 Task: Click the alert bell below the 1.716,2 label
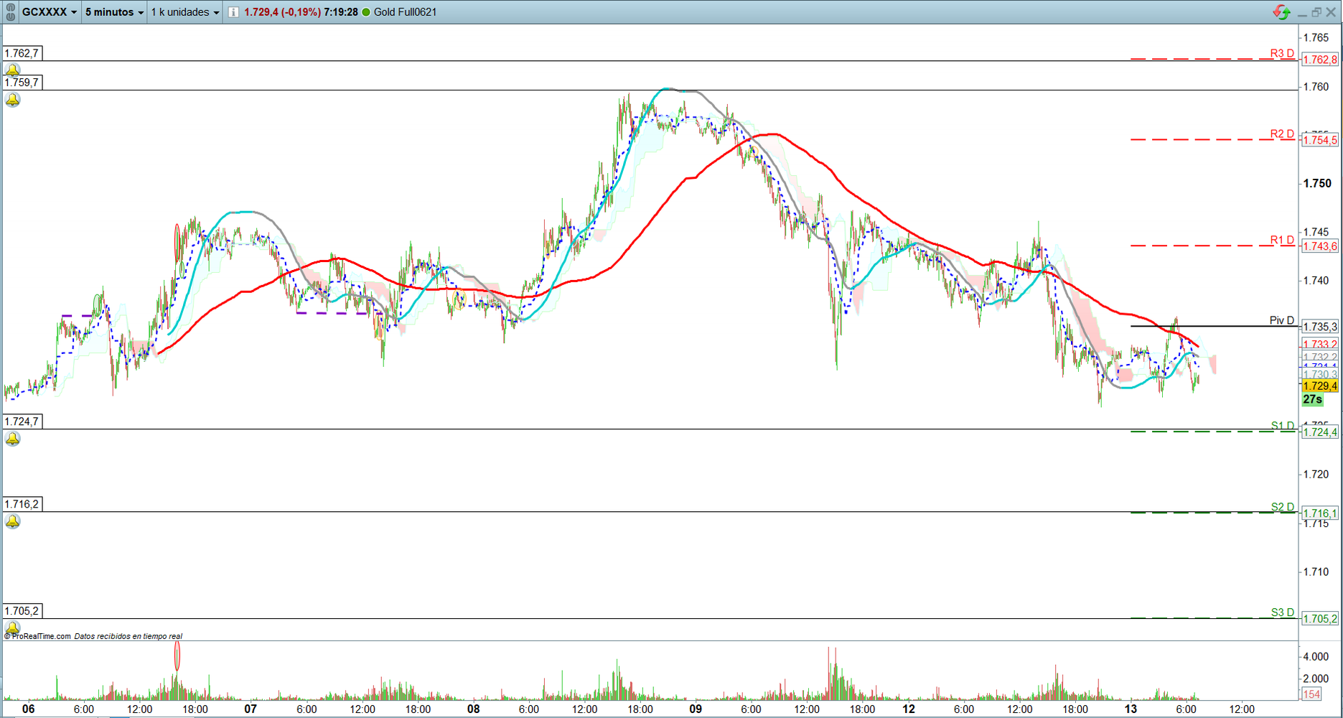coord(13,521)
